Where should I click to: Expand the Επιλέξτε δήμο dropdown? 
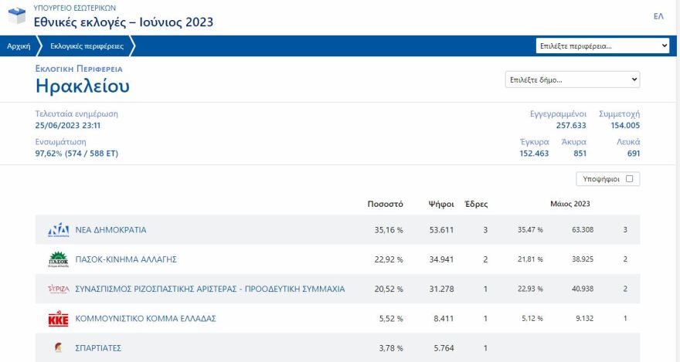click(572, 80)
